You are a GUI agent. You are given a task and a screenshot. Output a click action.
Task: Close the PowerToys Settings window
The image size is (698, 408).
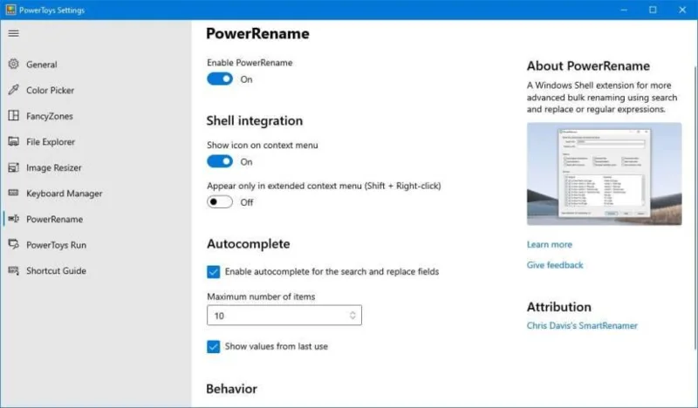click(x=682, y=10)
